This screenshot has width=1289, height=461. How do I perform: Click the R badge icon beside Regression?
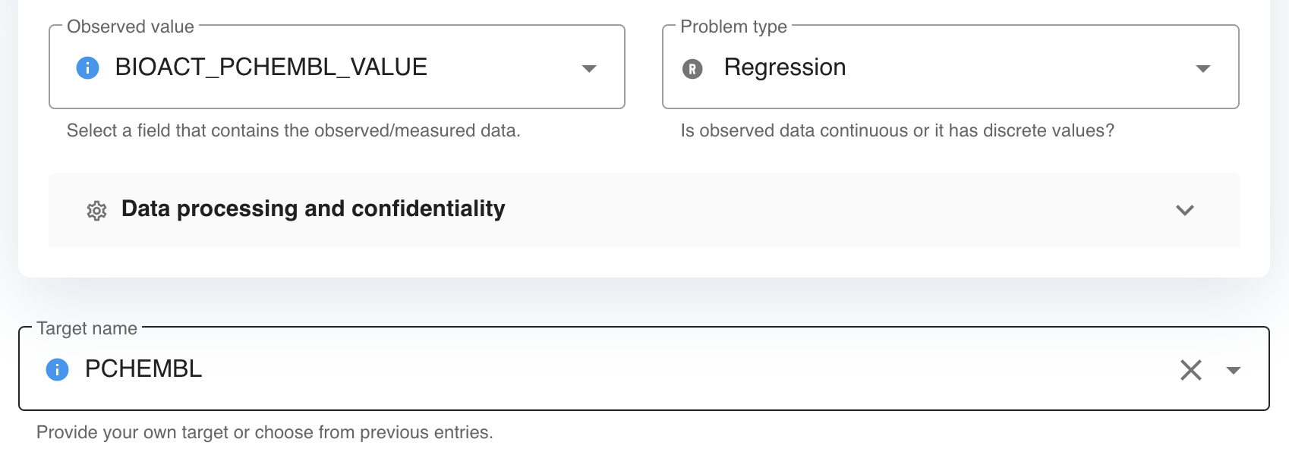692,69
